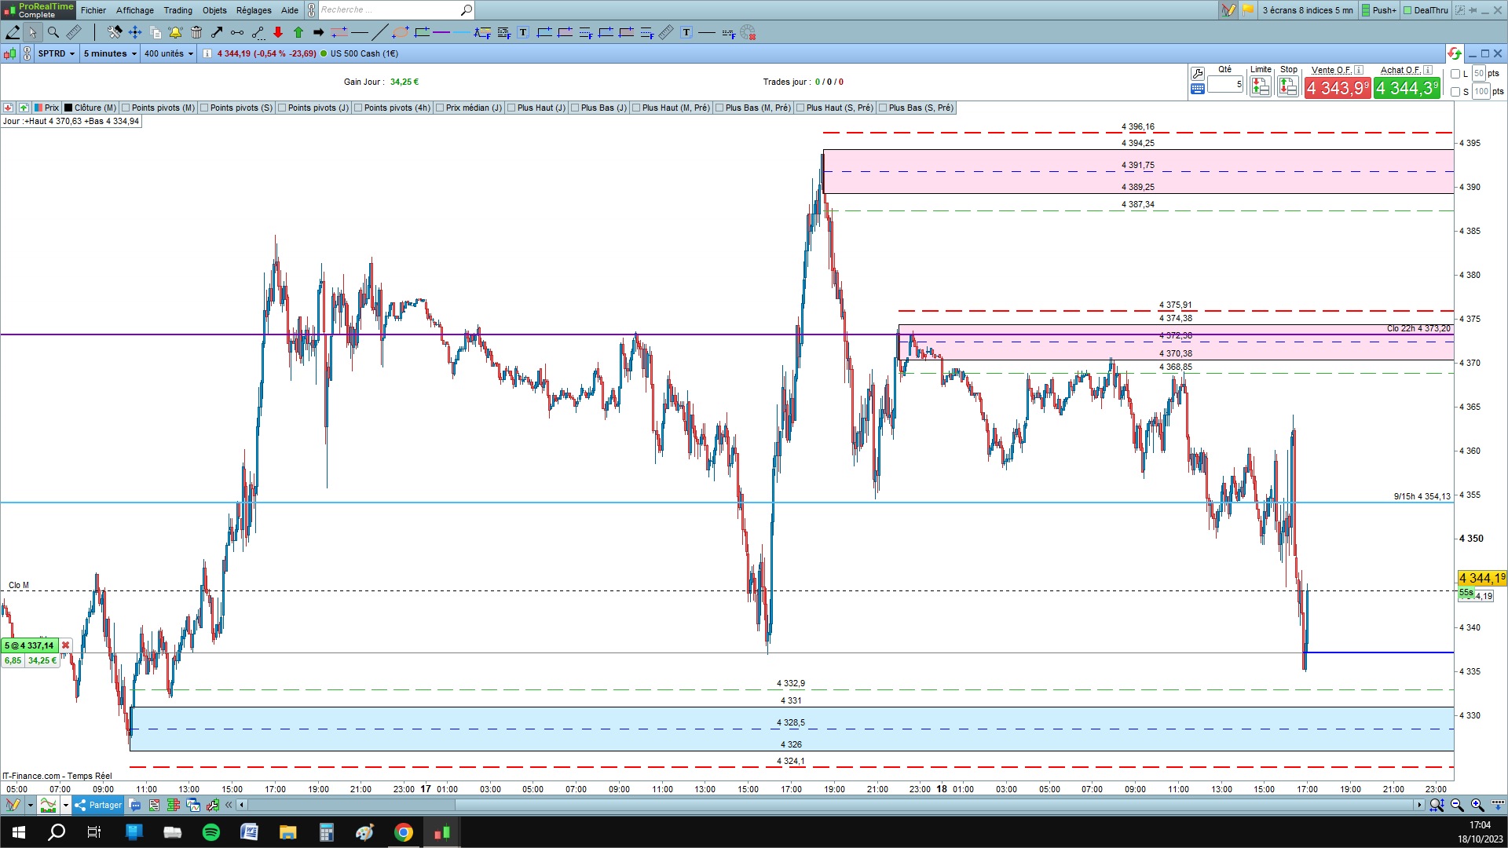This screenshot has width=1508, height=848.
Task: Click the alert bell icon
Action: point(175,32)
